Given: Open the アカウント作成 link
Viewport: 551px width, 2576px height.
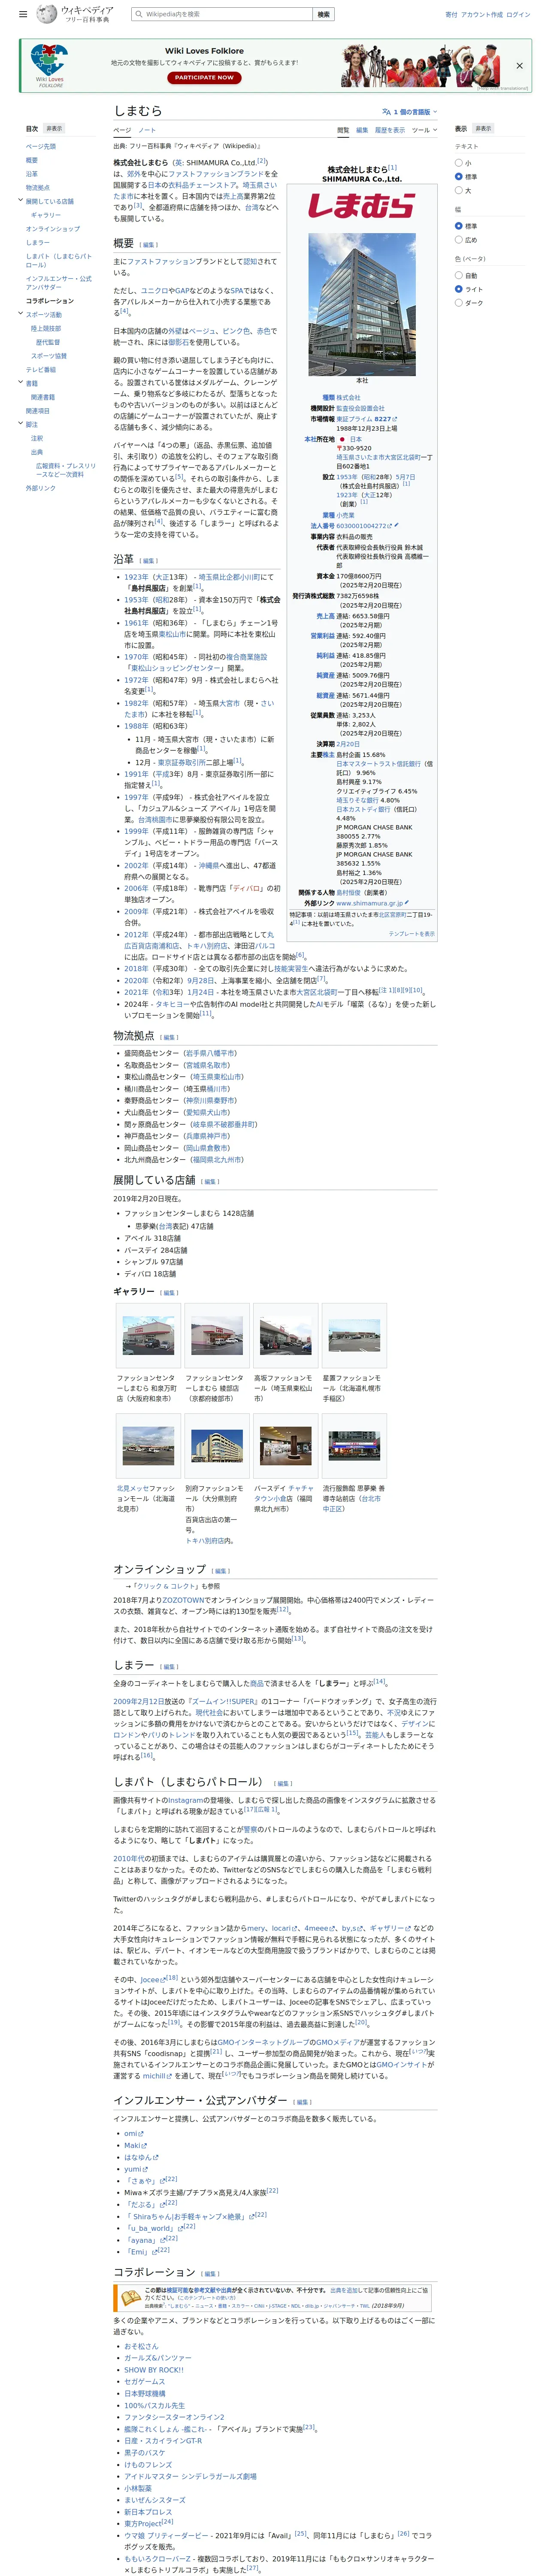Looking at the screenshot, I should tap(482, 15).
